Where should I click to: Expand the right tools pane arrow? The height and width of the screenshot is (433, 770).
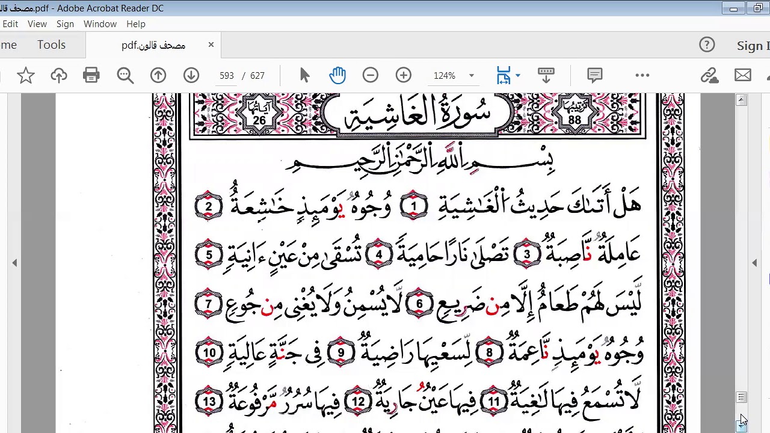click(754, 263)
